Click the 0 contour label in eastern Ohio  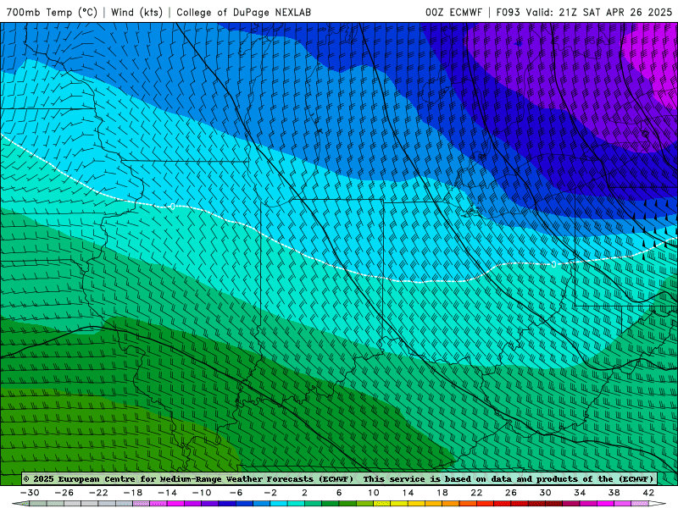(554, 264)
